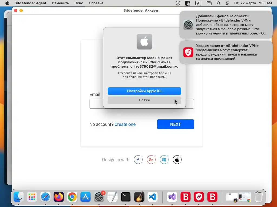Image resolution: width=277 pixels, height=207 pixels.
Task: Focus the Email input field
Action: pos(142,104)
